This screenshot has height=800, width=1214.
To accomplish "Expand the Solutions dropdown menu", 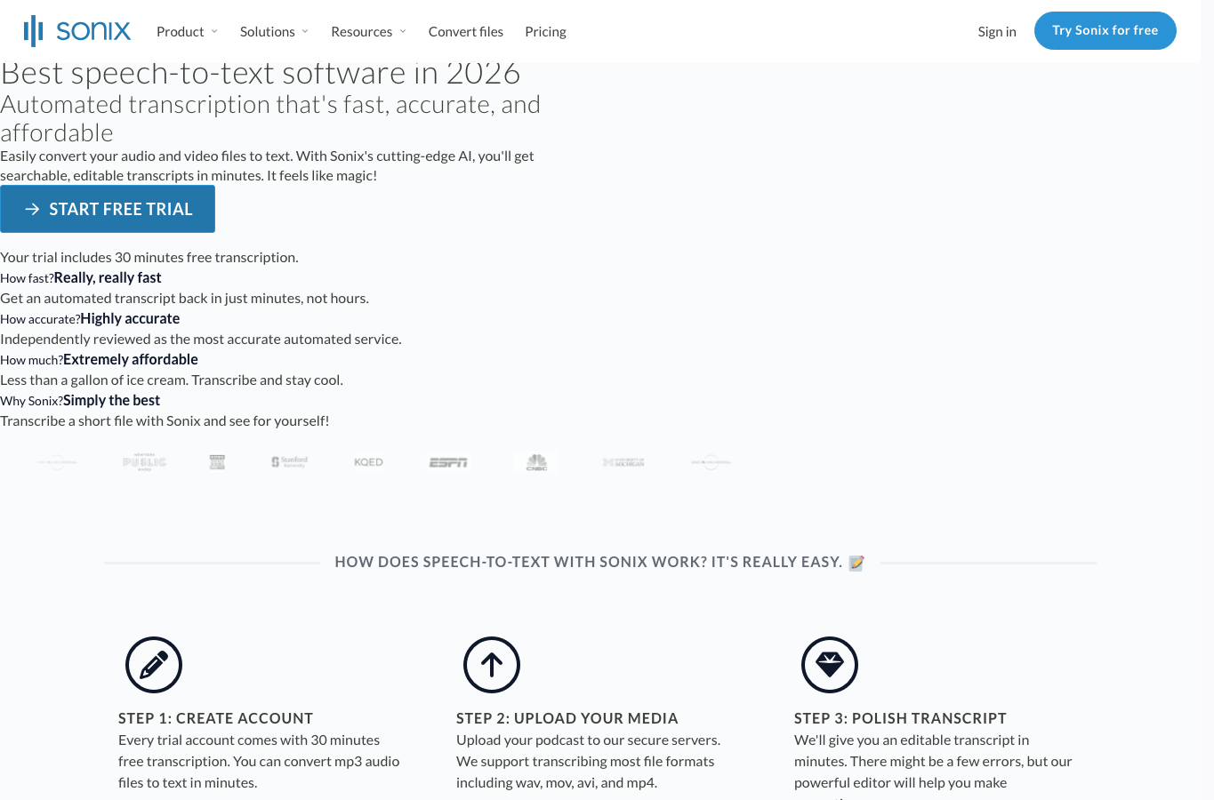I will tap(274, 32).
